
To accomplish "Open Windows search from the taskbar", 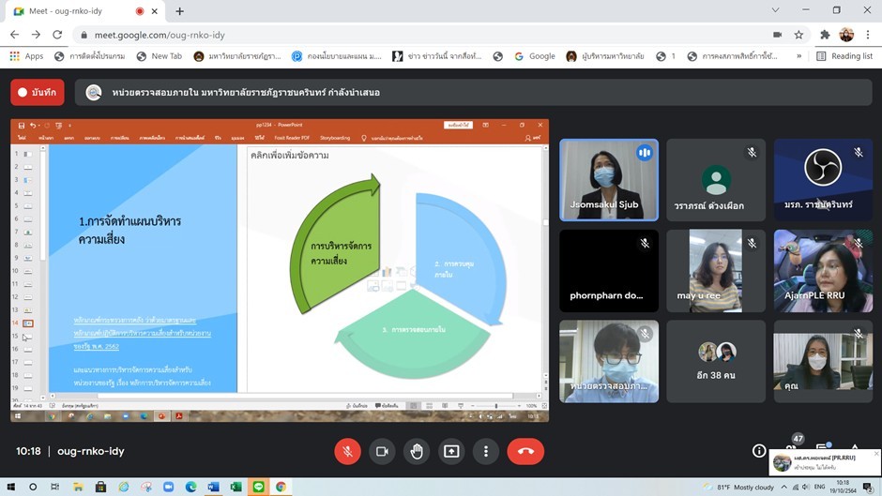I will 33,487.
